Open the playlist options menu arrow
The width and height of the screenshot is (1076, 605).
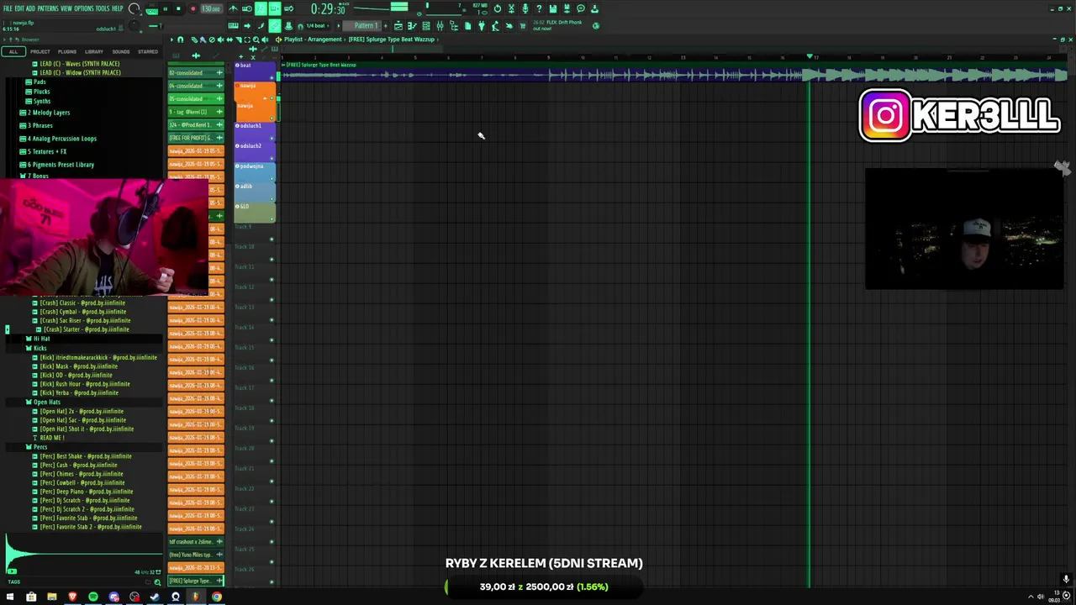tap(171, 39)
